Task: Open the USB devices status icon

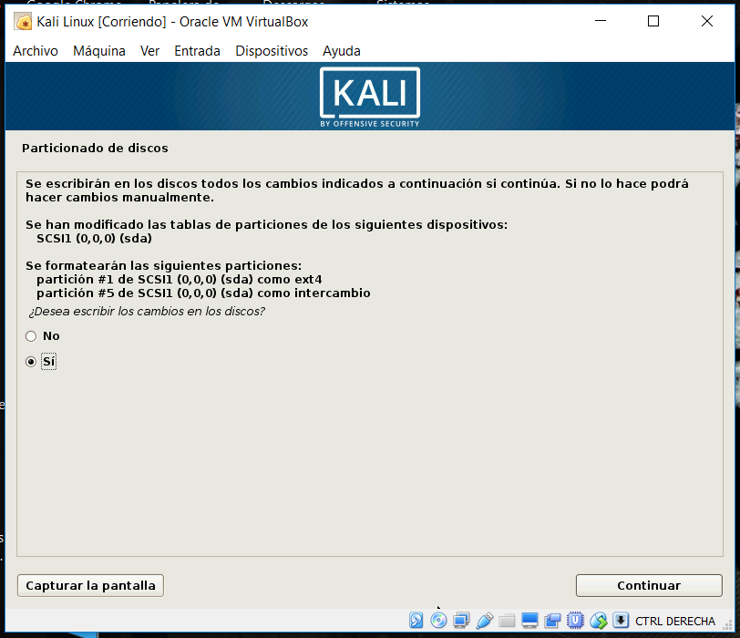Action: 484,621
